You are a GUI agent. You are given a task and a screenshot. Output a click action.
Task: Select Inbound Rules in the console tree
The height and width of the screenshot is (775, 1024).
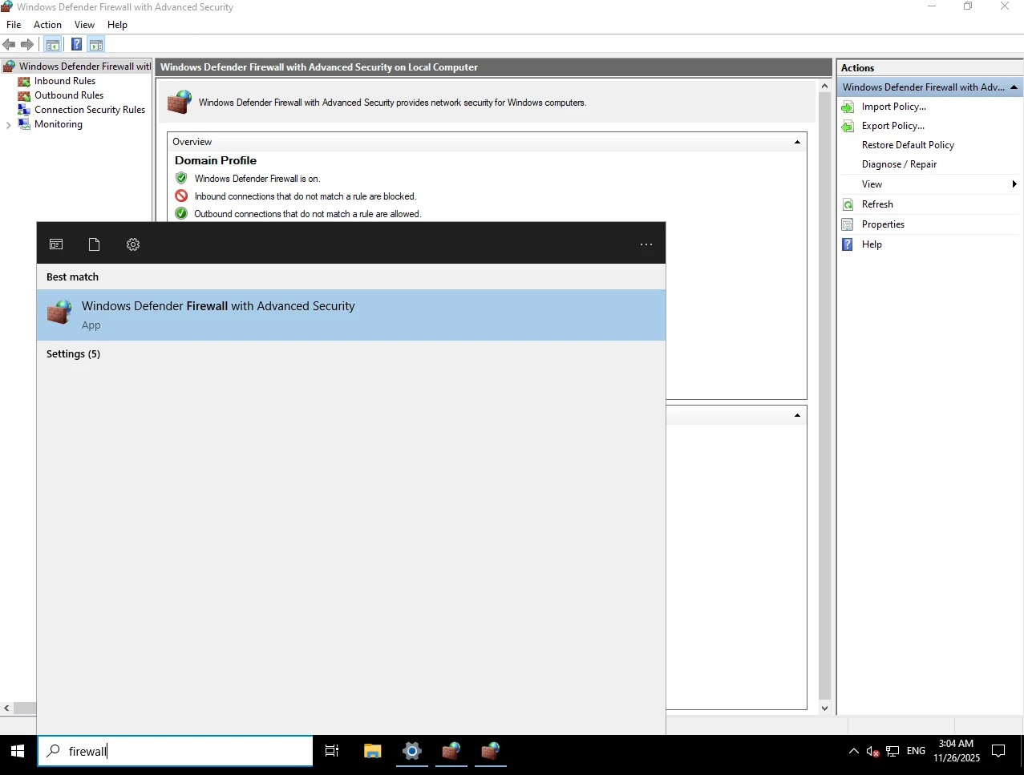click(65, 81)
